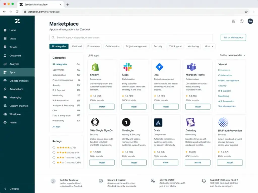Install Microsoft Teams app
The height and width of the screenshot is (193, 258).
(198, 107)
